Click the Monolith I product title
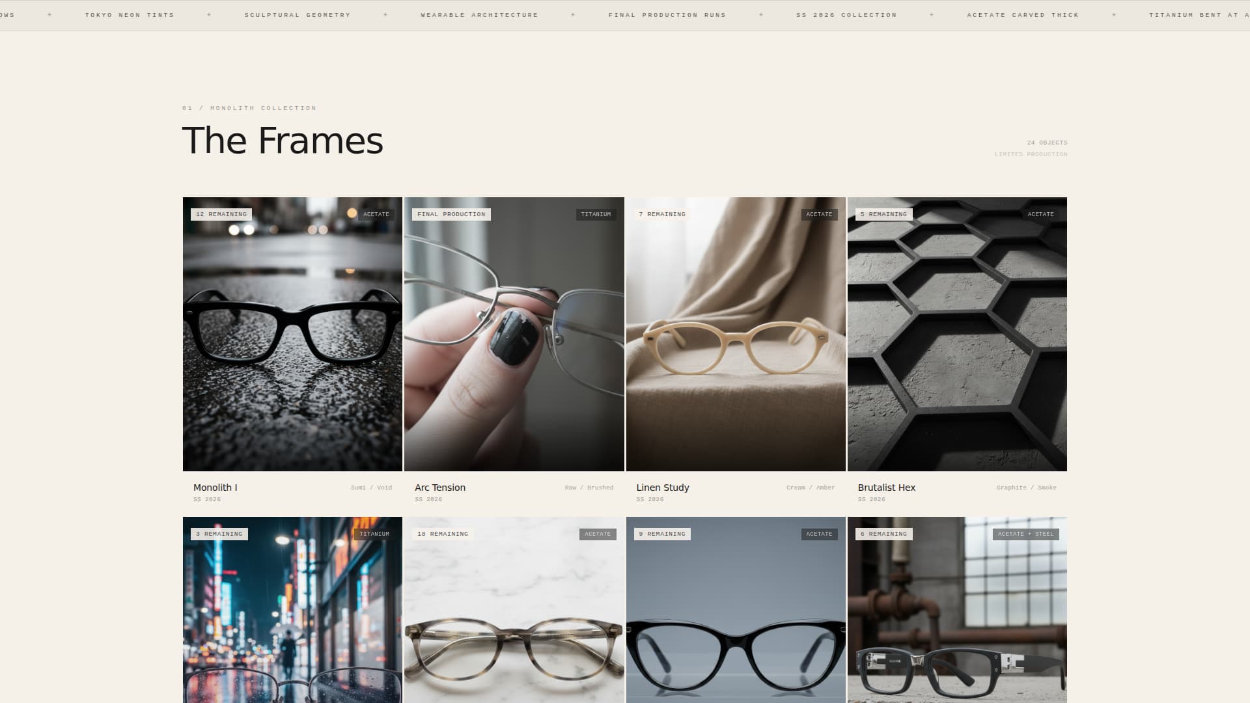This screenshot has height=703, width=1250. tap(215, 488)
